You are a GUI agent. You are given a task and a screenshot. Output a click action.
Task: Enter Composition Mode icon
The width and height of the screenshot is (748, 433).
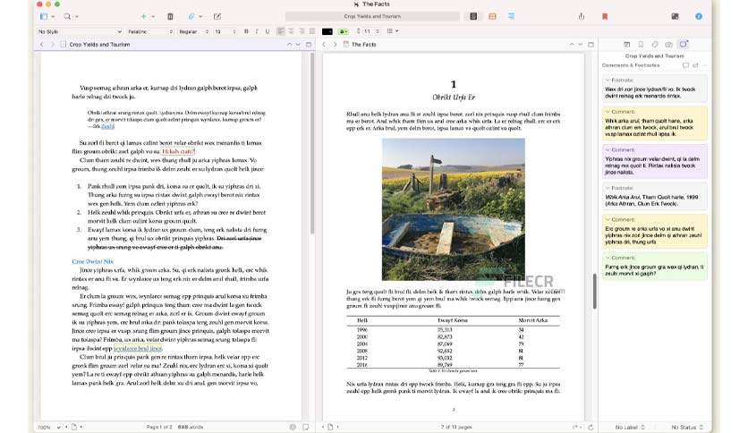[x=675, y=16]
